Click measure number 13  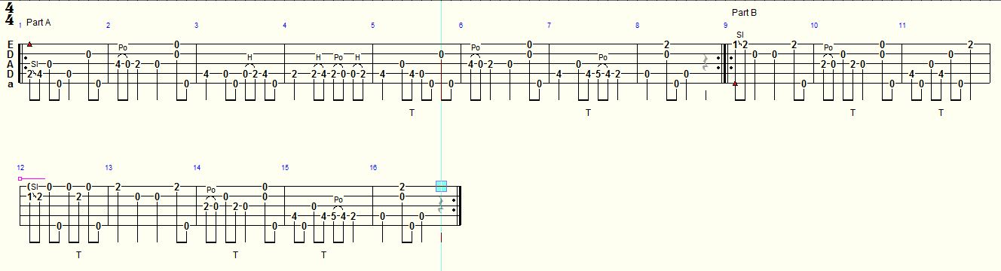109,167
